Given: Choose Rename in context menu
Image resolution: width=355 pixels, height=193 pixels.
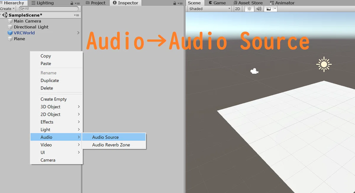Looking at the screenshot, I should tap(57, 73).
